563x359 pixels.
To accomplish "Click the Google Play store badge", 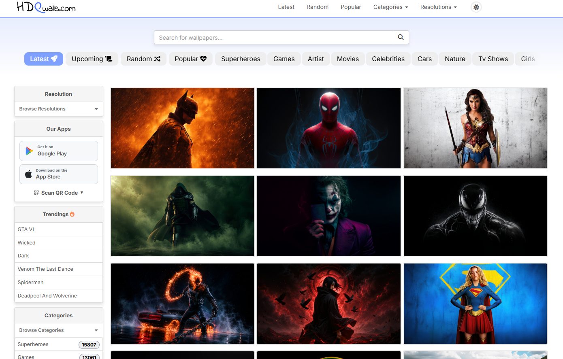I will click(x=59, y=151).
